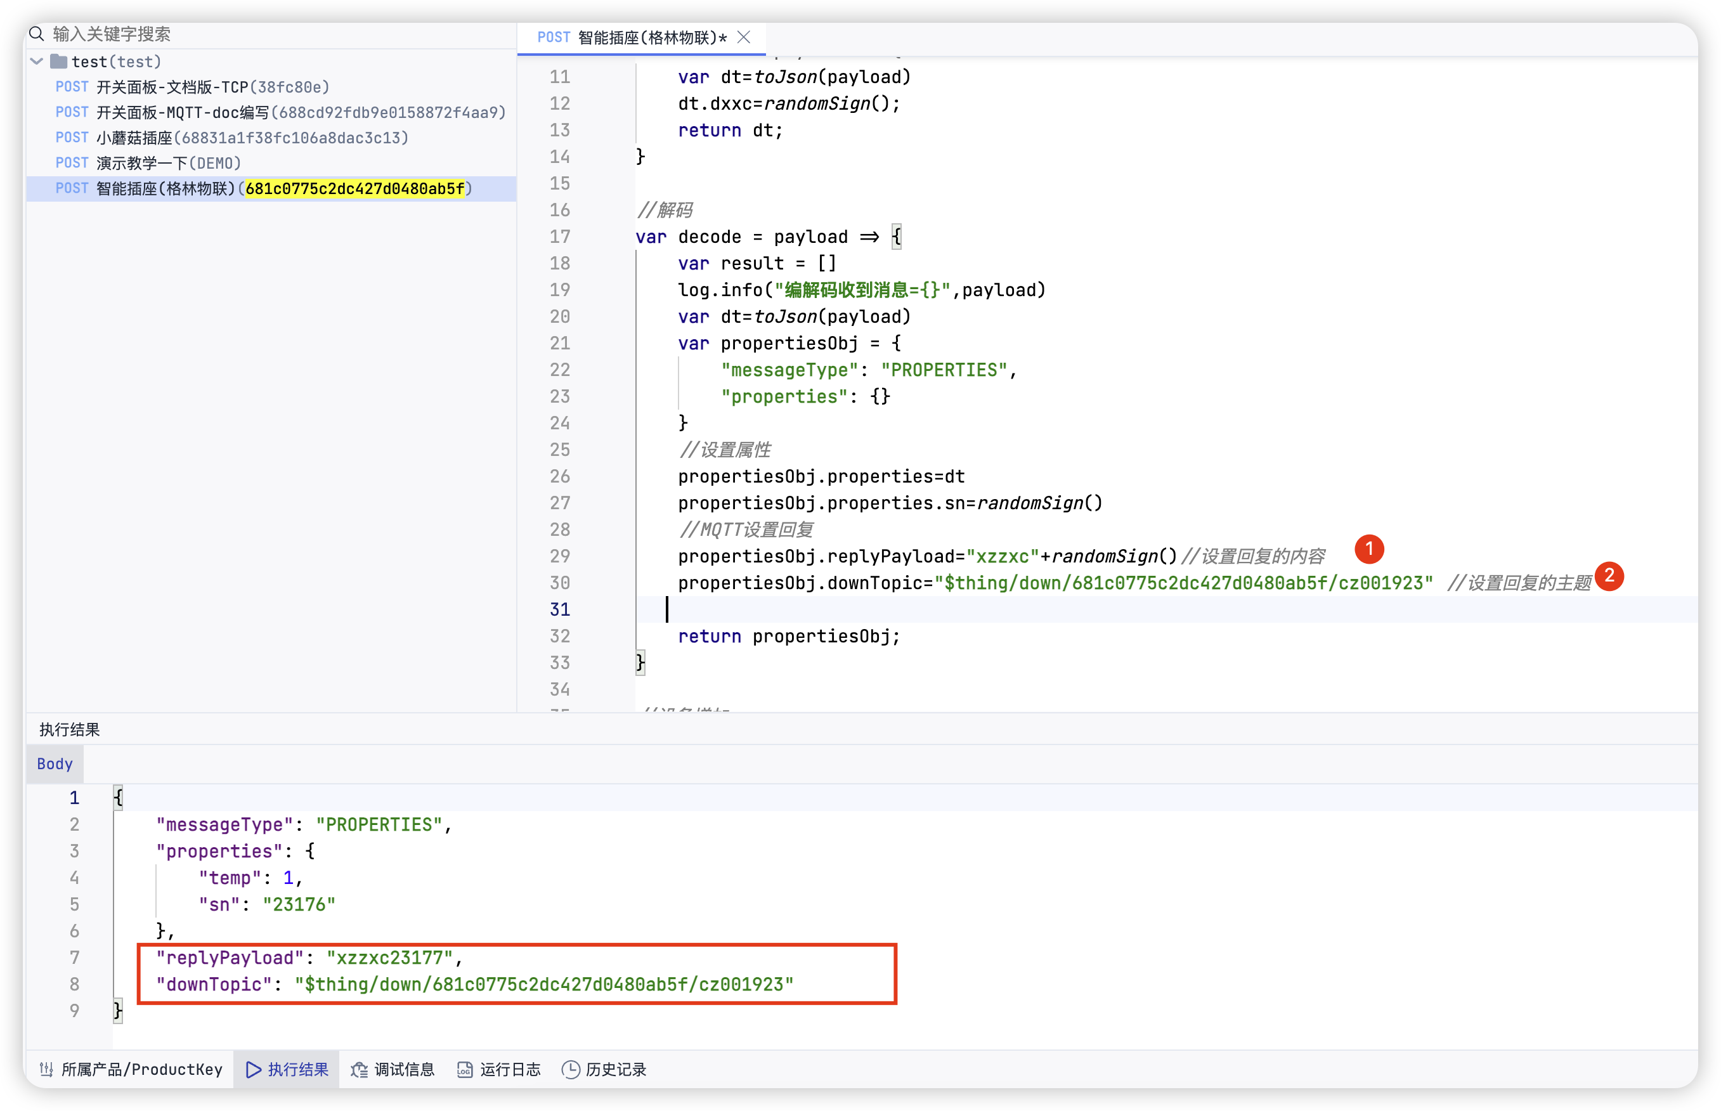Screen dimensions: 1721x1111
Task: Open 小蘑菇插座 request in tree
Action: 252,138
